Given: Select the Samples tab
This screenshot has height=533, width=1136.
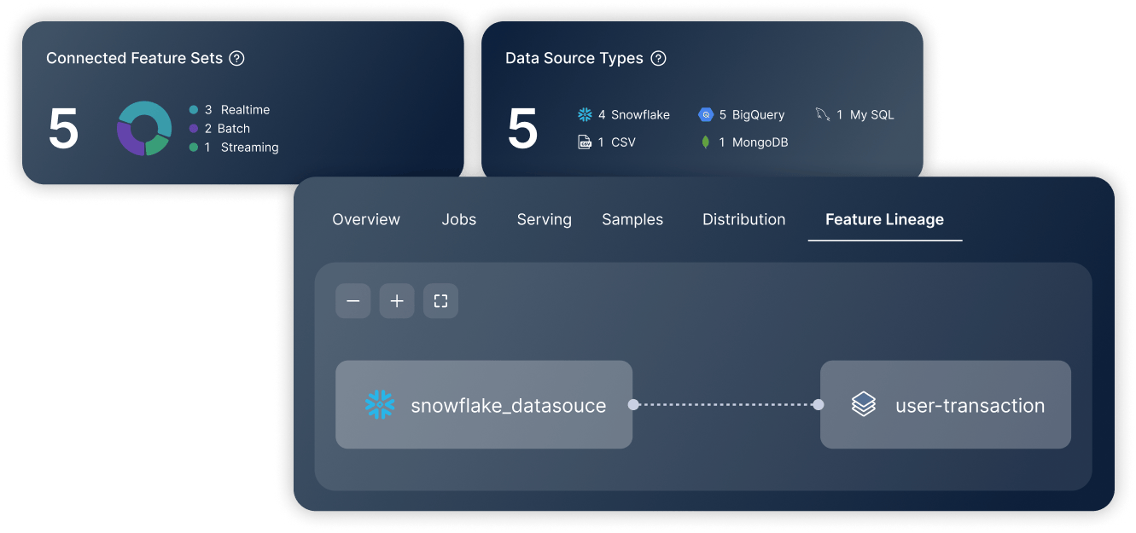Looking at the screenshot, I should [x=632, y=219].
